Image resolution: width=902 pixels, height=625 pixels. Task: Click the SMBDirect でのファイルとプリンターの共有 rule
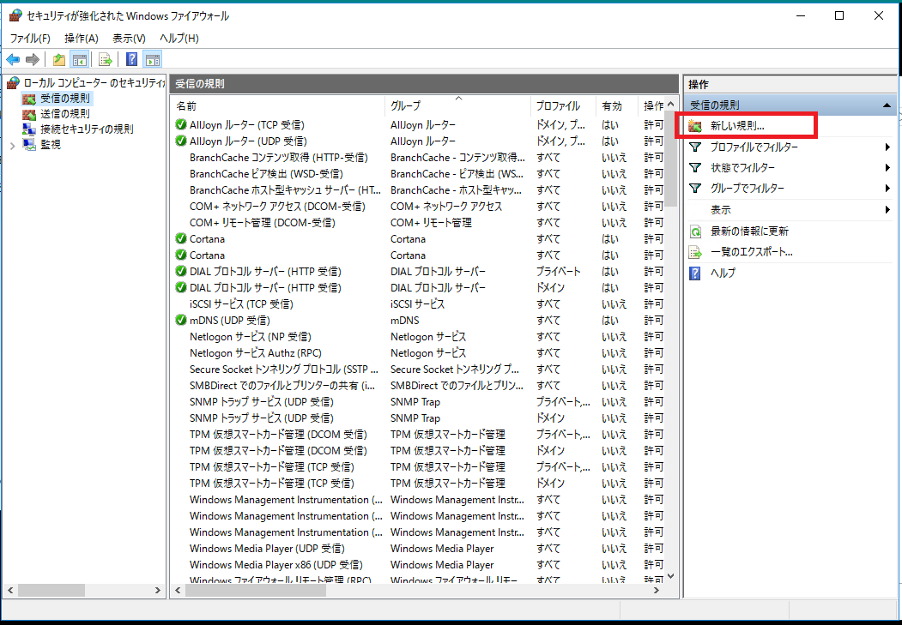pos(282,386)
